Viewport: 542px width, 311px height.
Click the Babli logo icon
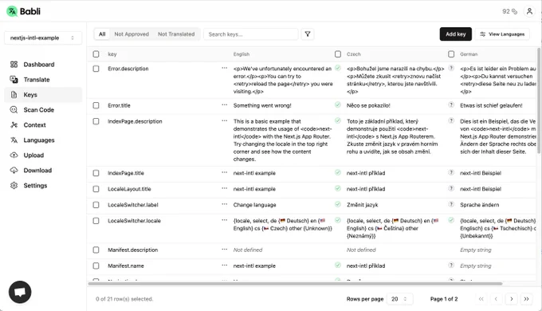12,11
